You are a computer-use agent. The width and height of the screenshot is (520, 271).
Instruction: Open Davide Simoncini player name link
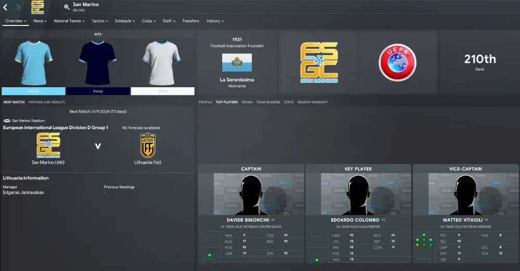point(248,220)
